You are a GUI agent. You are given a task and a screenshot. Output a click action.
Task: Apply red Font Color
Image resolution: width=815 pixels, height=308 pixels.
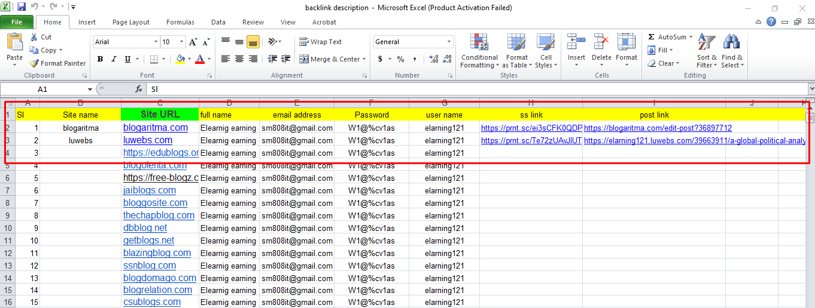coord(200,59)
